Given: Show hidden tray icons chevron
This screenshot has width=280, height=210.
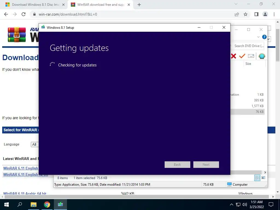Looking at the screenshot, I should pos(231,205).
